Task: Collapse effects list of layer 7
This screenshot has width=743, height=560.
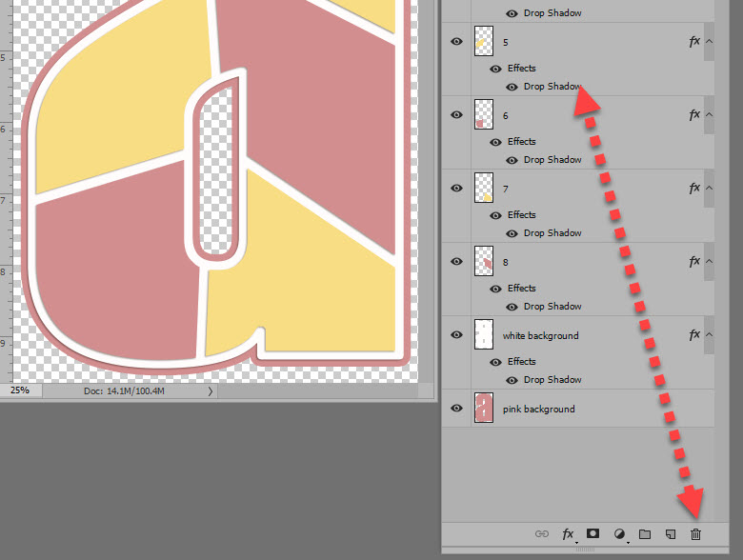Action: (710, 188)
